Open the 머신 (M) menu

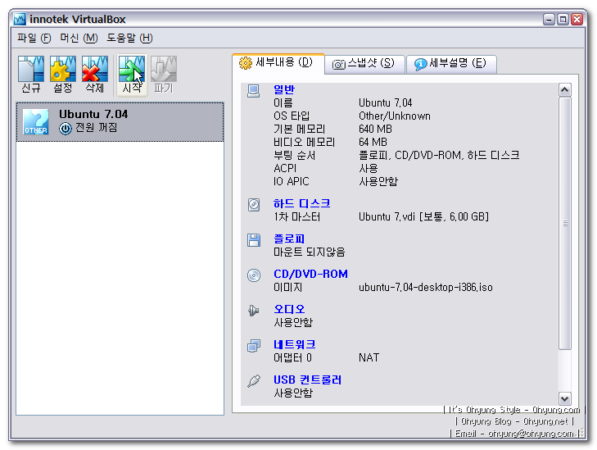point(79,38)
